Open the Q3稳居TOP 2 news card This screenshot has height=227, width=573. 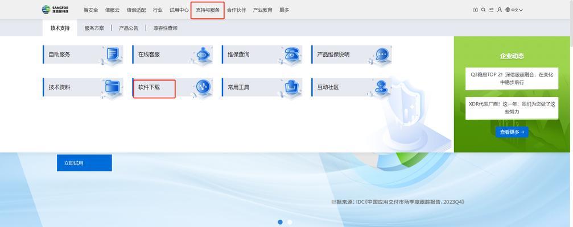[x=512, y=78]
